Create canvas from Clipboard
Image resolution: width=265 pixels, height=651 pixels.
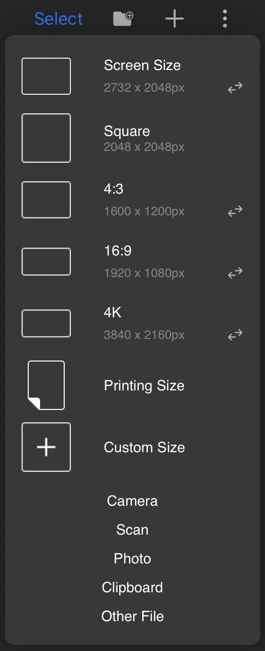point(132,587)
